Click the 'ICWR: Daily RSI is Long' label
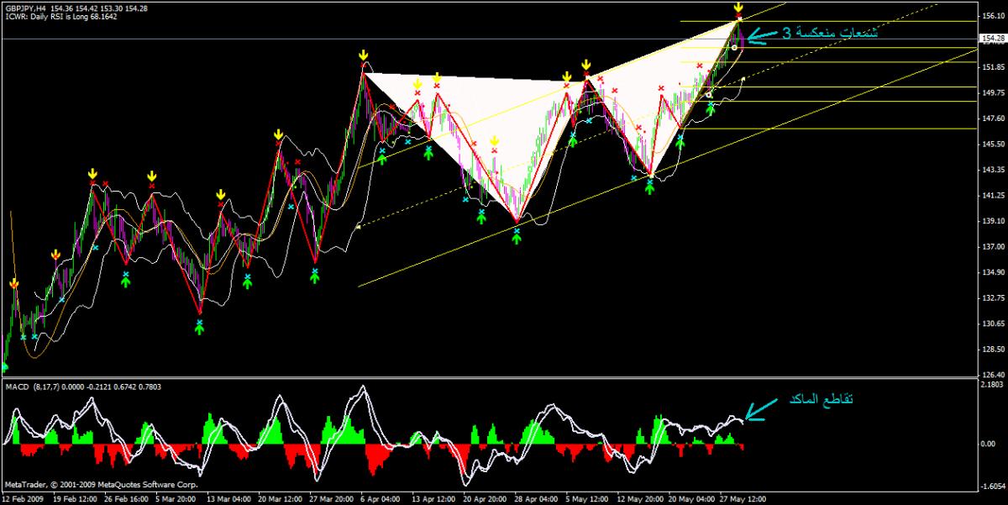 (x=58, y=17)
